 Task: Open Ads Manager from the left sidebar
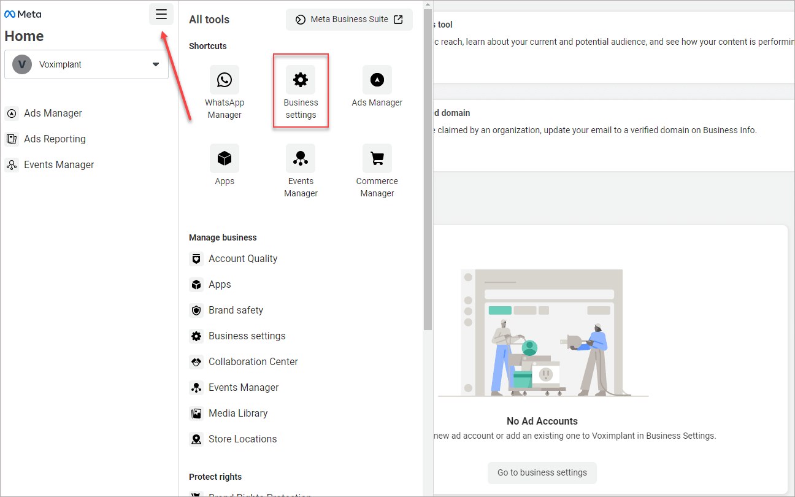(x=53, y=114)
